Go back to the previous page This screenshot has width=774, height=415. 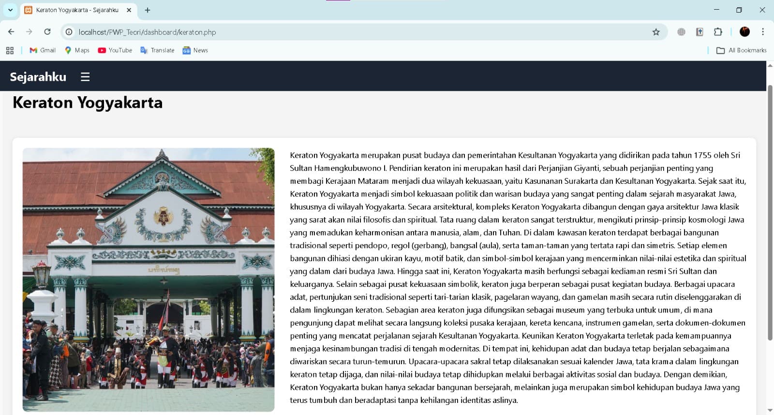[x=11, y=32]
